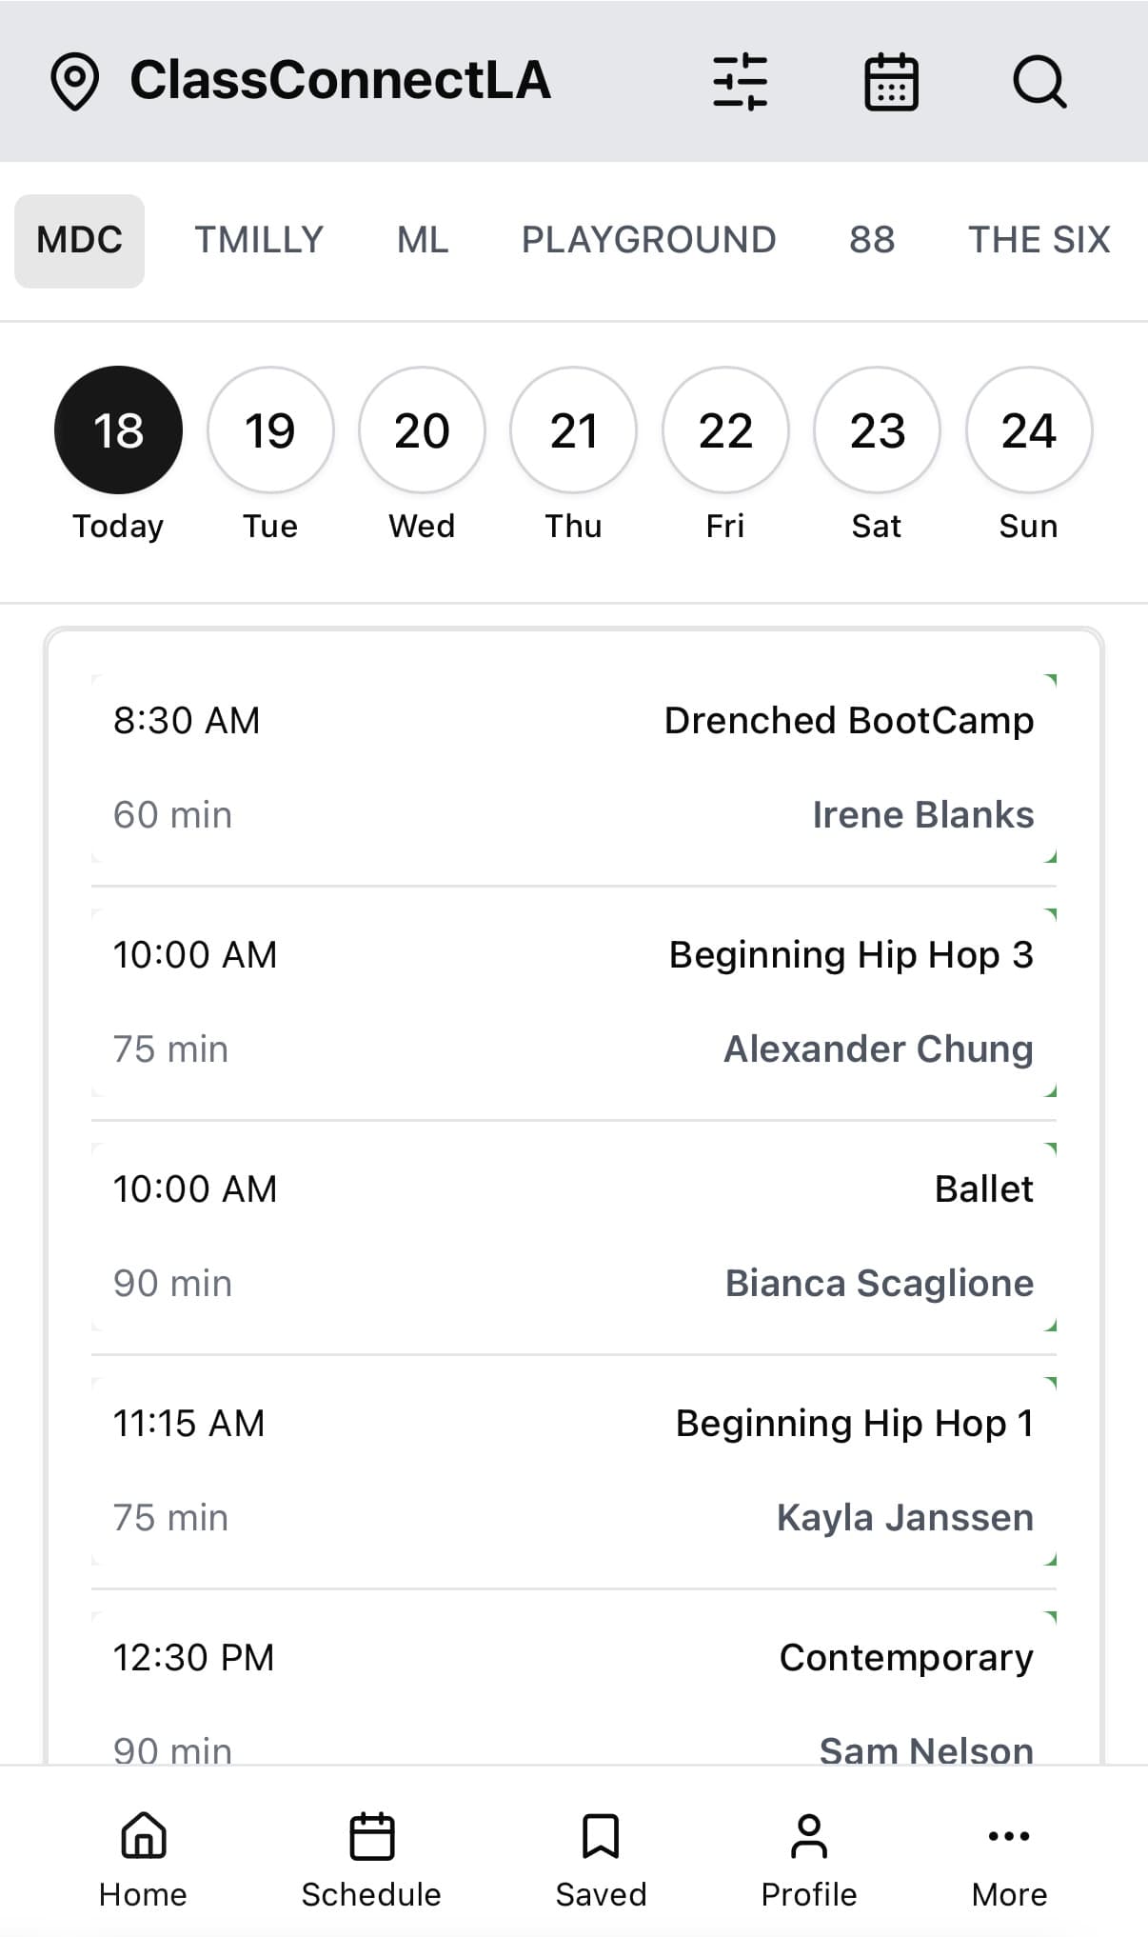Choose Friday the 22nd date

(725, 430)
